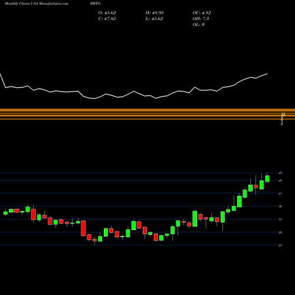Screen dimensions: 295x295
Task: Click the open value 'O: 45.62'
Action: pyautogui.click(x=107, y=13)
